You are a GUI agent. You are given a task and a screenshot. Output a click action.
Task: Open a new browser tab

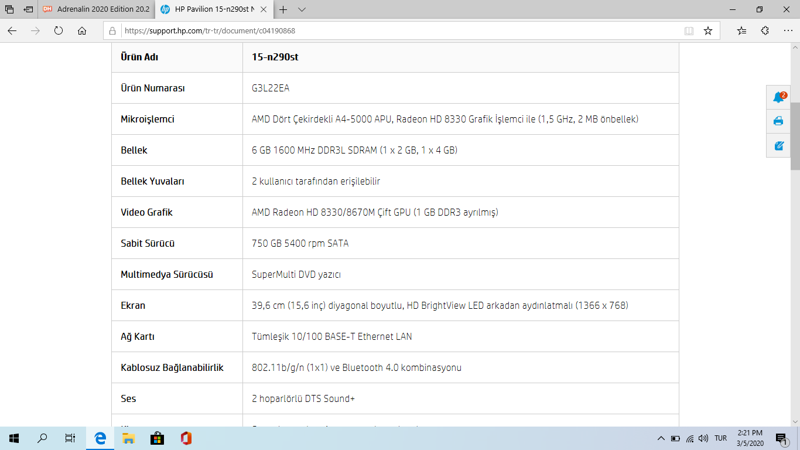283,9
